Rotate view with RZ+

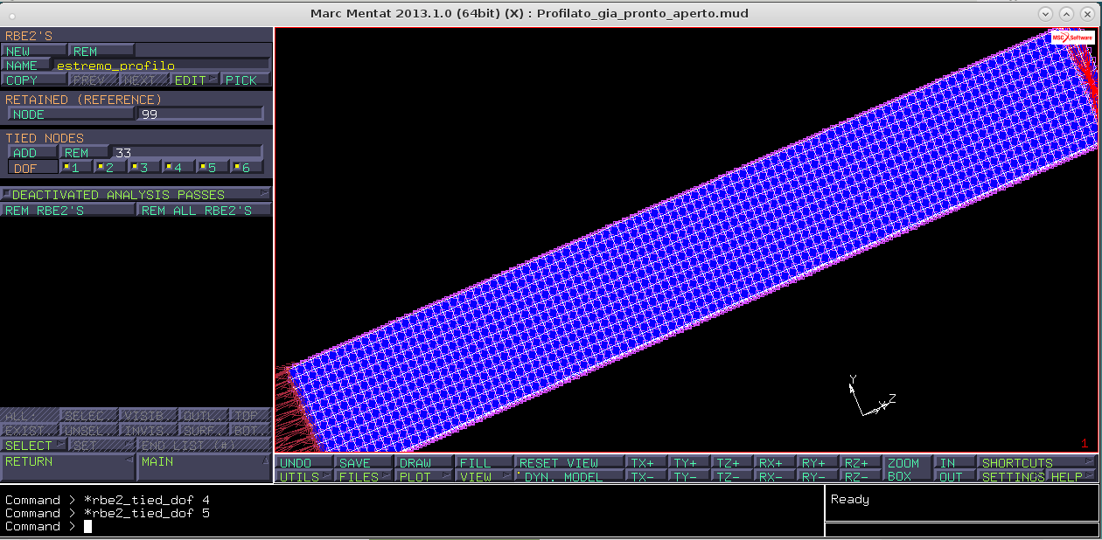(x=861, y=463)
